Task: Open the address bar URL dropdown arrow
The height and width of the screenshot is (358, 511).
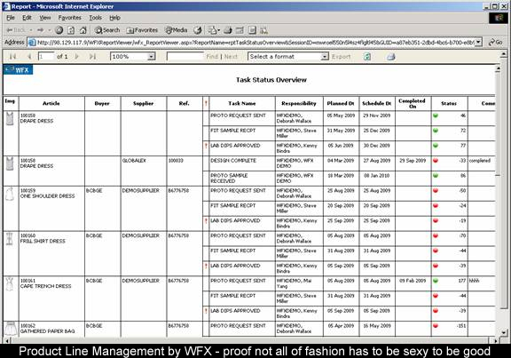Action: click(478, 42)
